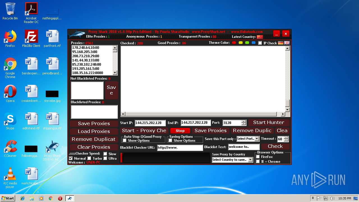Check the FireFox browser option

point(258,157)
